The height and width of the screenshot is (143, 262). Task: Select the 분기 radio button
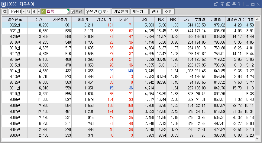(100, 12)
